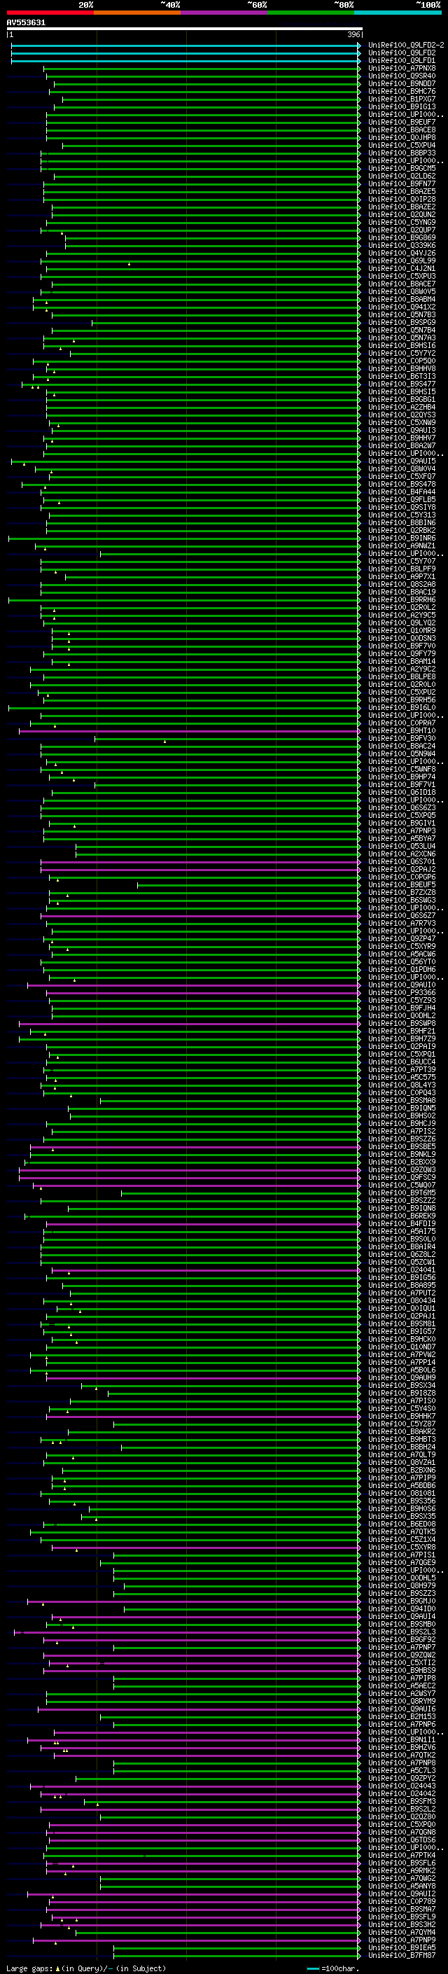
Task: Click the orange ~40% identity legend segment
Action: (137, 13)
